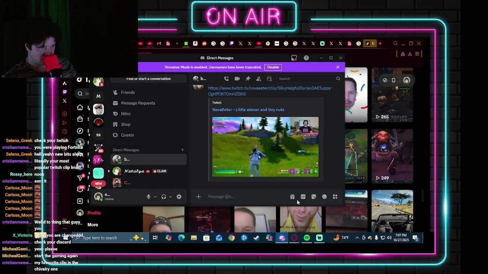Open TikTok video with 265 plays

point(392,95)
